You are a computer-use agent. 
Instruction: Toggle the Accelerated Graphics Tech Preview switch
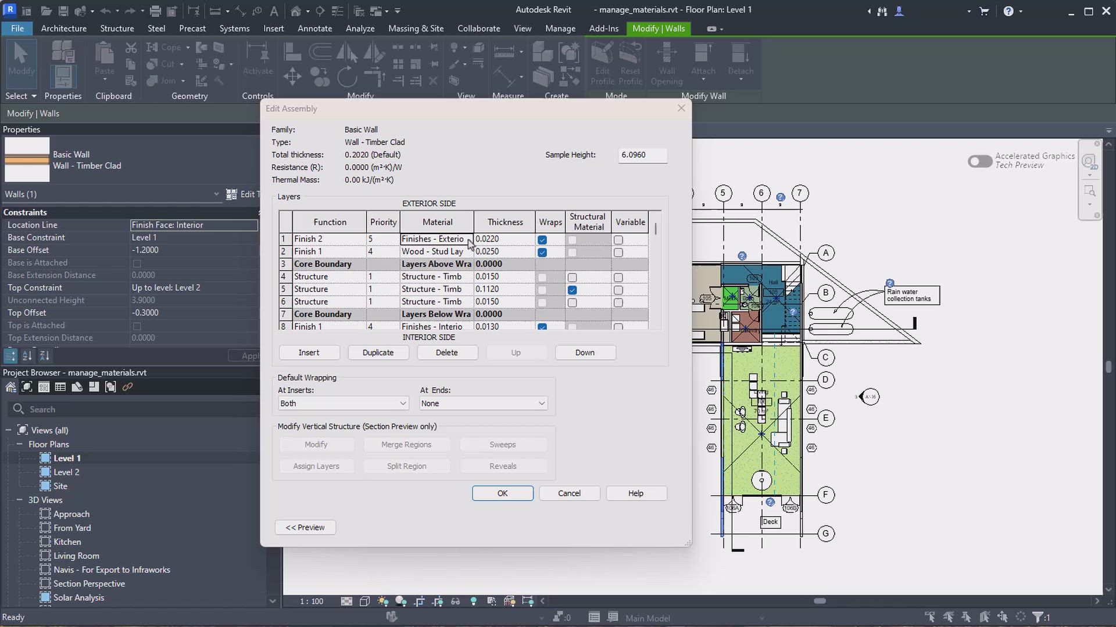click(x=980, y=161)
